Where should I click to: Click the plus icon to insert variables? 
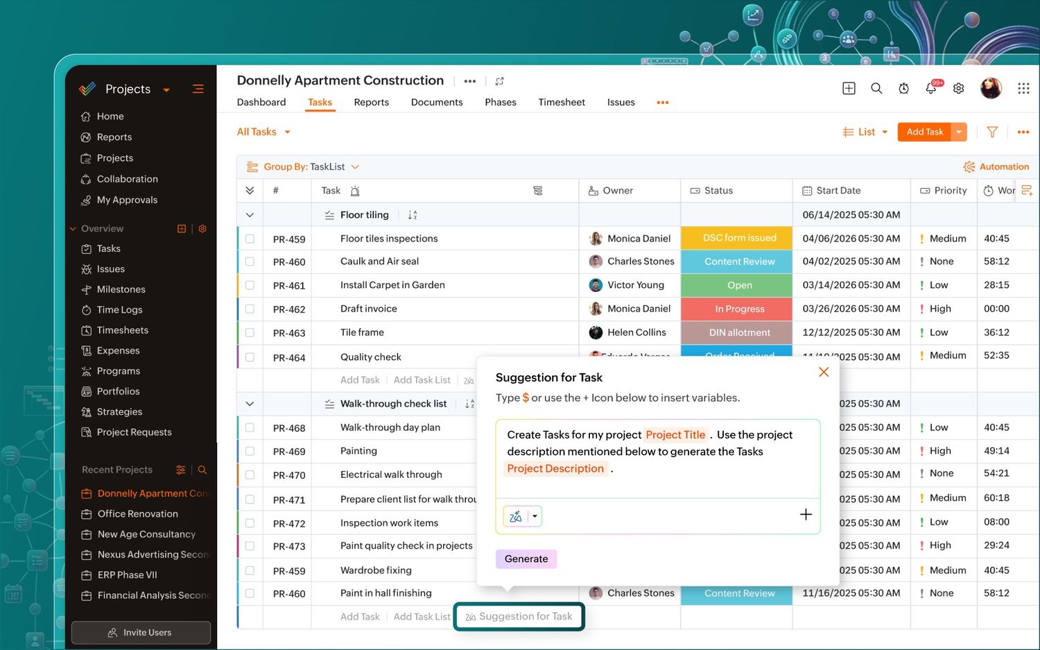(806, 515)
